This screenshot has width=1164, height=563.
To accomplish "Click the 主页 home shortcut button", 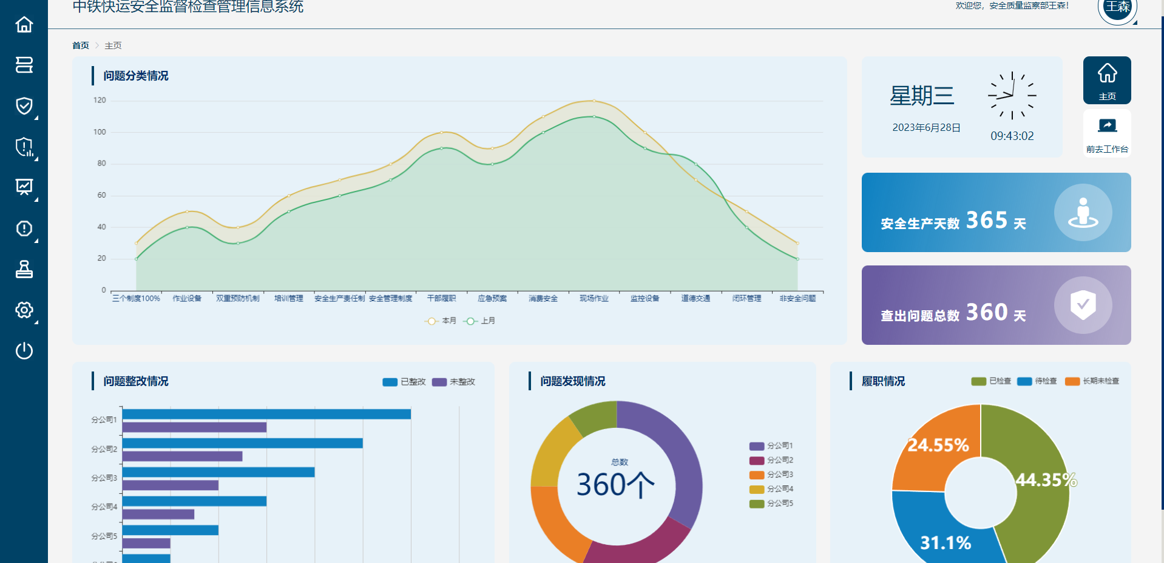I will coord(1107,80).
